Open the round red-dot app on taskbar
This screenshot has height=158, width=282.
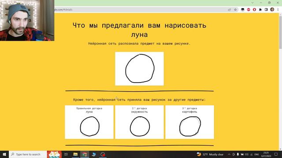(103, 154)
